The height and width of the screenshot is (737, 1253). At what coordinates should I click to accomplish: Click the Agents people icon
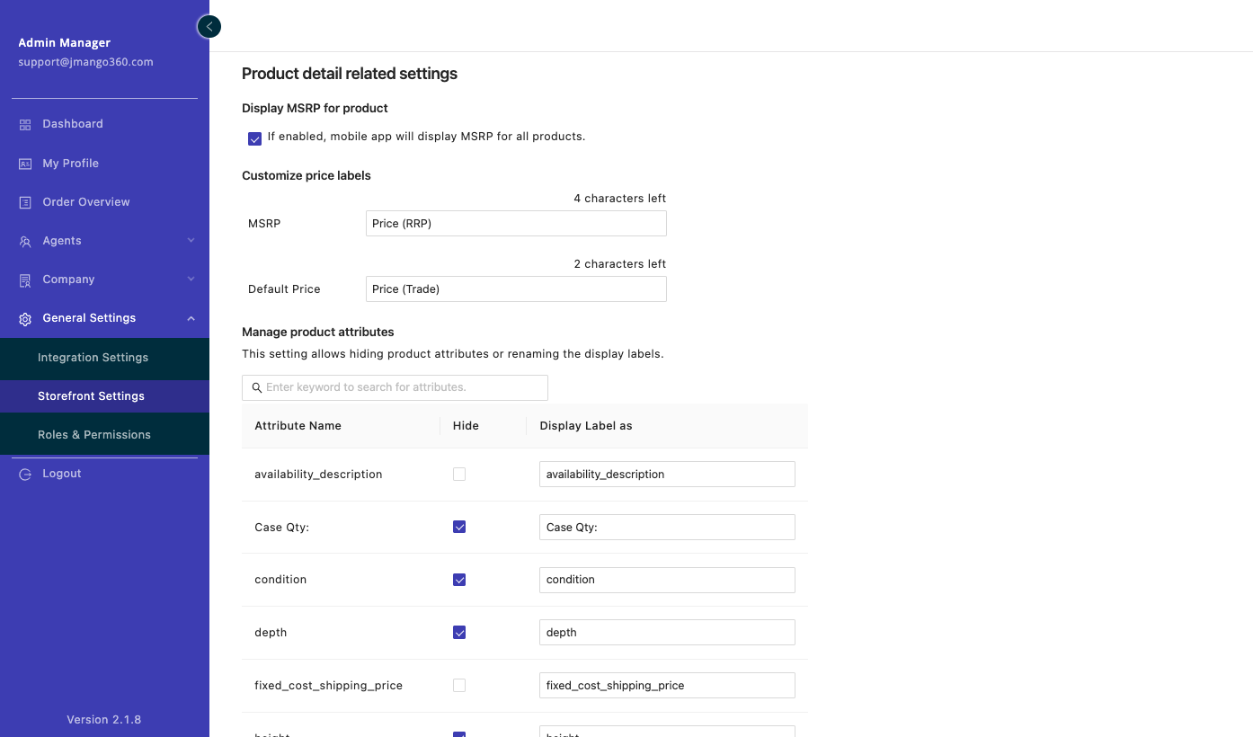[x=25, y=242]
